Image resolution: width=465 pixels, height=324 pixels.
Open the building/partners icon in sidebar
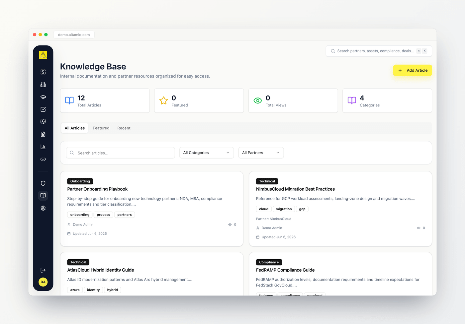43,85
